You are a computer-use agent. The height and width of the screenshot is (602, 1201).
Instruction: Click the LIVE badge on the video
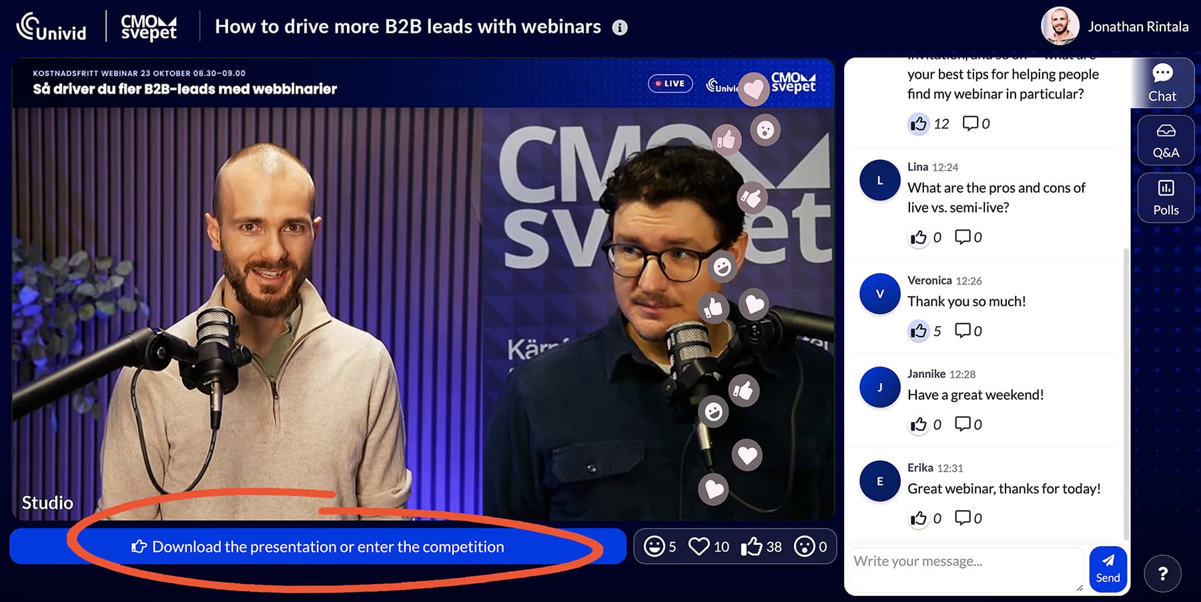pos(670,83)
